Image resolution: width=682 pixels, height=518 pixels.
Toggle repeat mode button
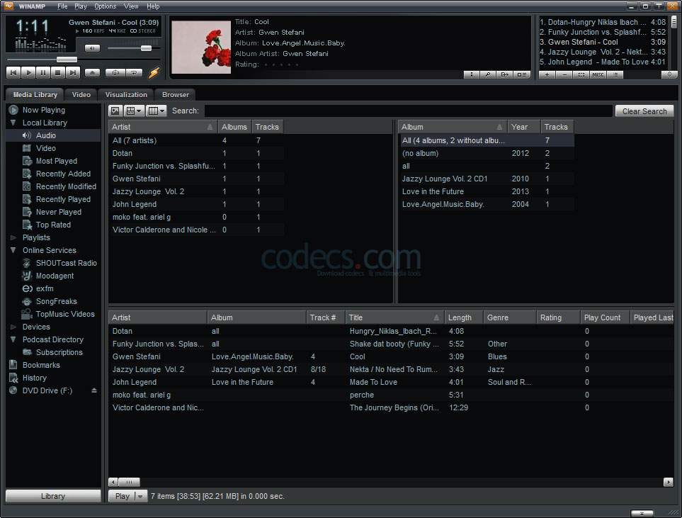134,73
